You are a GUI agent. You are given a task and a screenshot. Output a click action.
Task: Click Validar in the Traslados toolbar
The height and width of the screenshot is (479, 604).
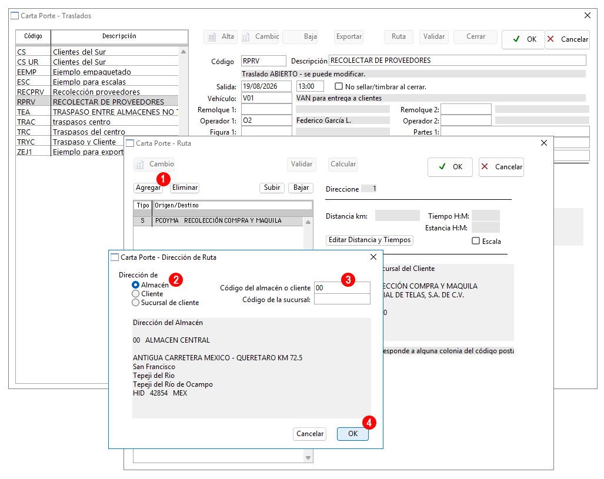434,37
